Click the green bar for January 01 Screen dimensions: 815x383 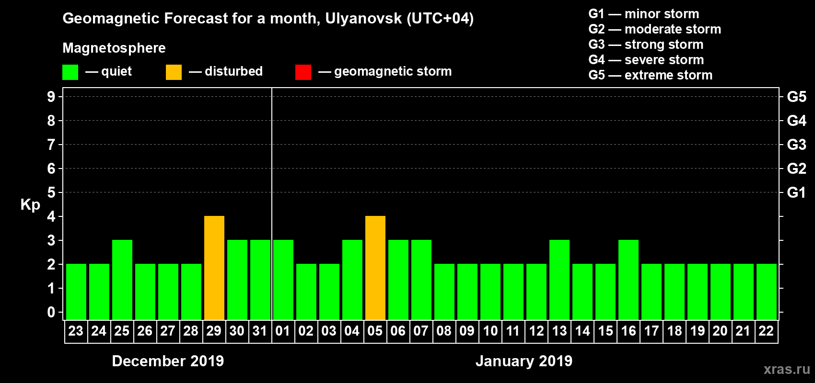(x=283, y=280)
